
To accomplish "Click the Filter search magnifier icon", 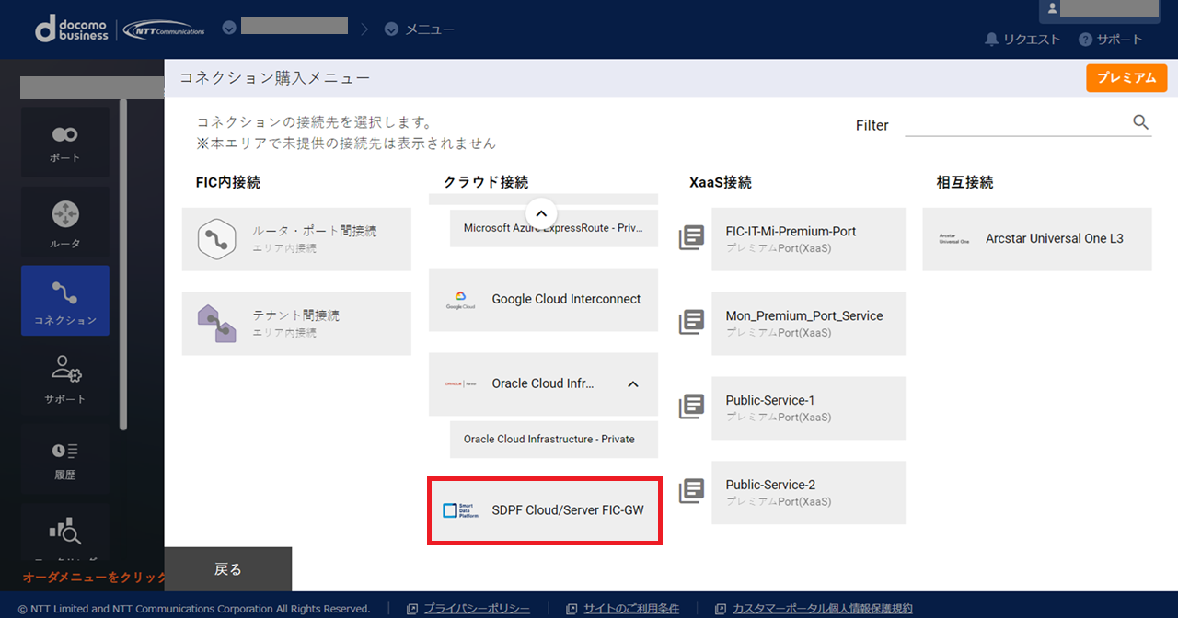I will point(1140,122).
